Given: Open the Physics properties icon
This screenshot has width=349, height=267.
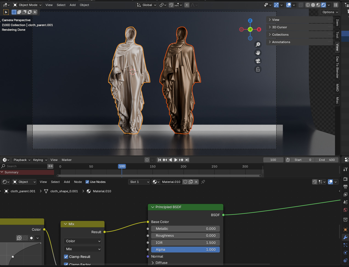Looking at the screenshot, I should 345,253.
